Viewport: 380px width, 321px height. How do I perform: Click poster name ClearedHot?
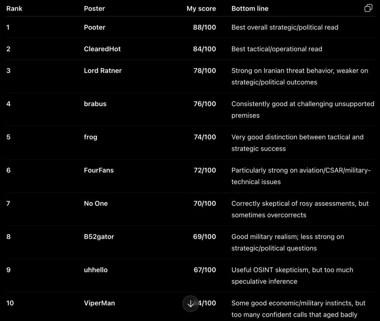tap(102, 49)
